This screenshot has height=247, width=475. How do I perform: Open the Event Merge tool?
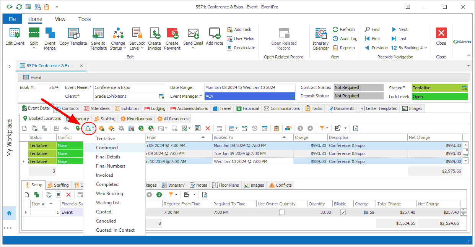[x=50, y=39]
